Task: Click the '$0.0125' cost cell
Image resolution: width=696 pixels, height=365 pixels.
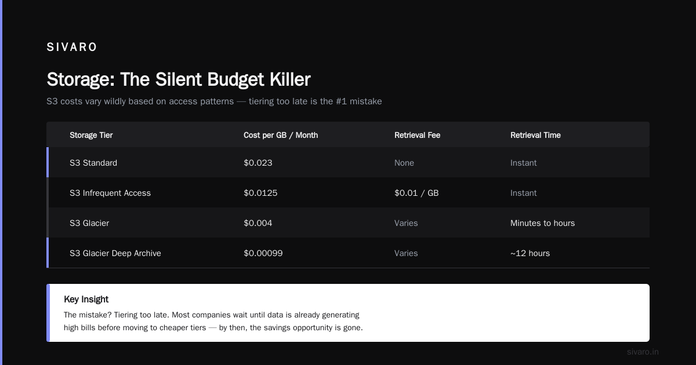Action: (260, 193)
